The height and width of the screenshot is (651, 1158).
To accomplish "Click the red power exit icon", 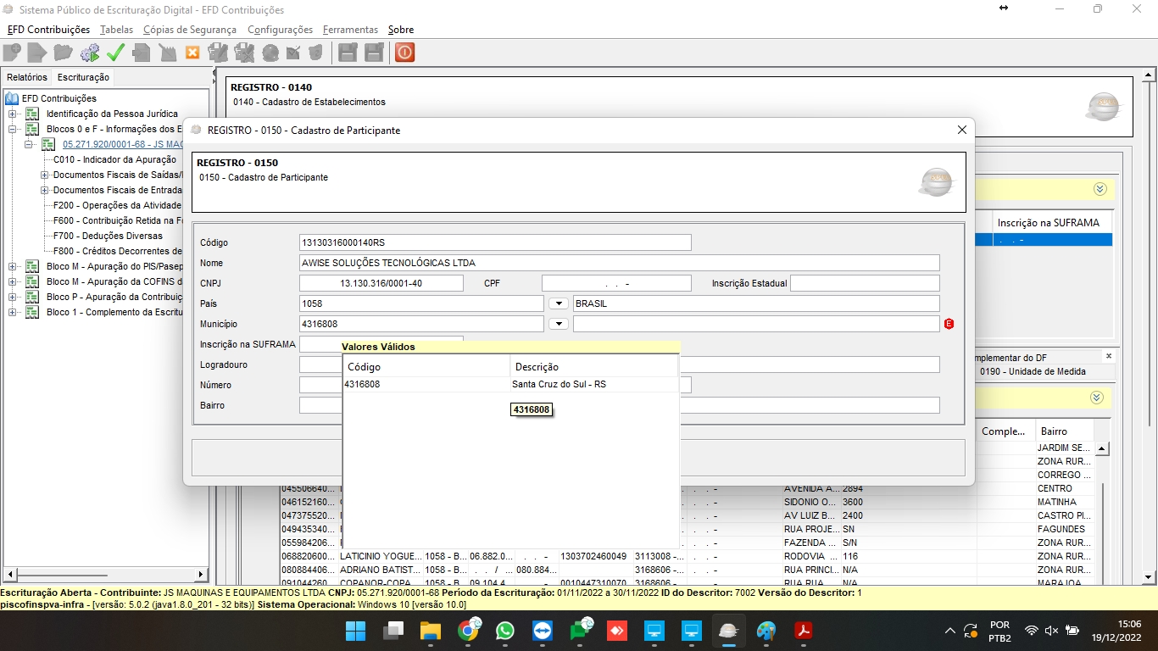I will (x=404, y=53).
